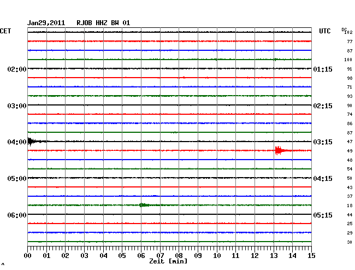Click the CET time zone label
The image size is (355, 270).
(5, 31)
